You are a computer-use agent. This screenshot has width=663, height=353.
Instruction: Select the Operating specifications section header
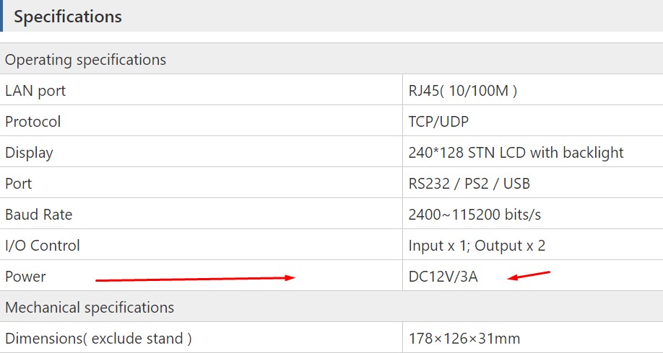[x=85, y=60]
